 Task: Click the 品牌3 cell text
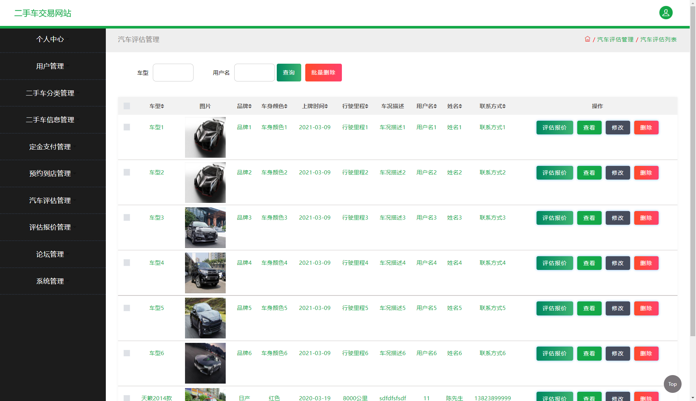pos(244,217)
